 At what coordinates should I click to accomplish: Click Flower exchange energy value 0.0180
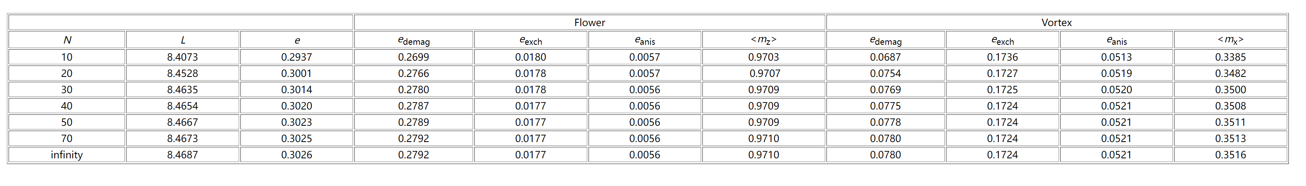(531, 57)
